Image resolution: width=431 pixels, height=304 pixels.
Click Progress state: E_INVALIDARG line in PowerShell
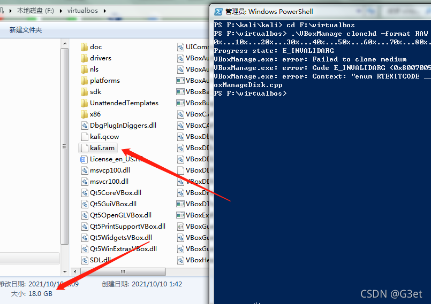click(x=274, y=51)
